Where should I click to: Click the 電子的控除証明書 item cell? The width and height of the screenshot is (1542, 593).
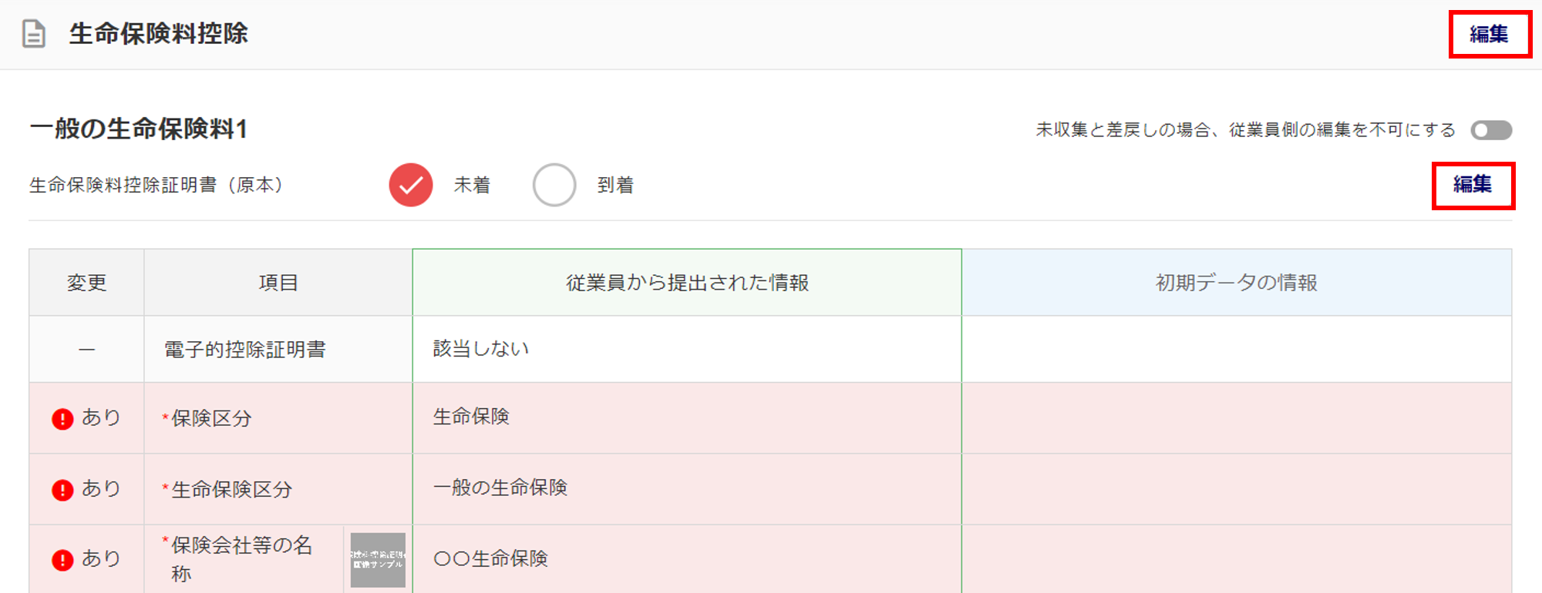tap(278, 350)
